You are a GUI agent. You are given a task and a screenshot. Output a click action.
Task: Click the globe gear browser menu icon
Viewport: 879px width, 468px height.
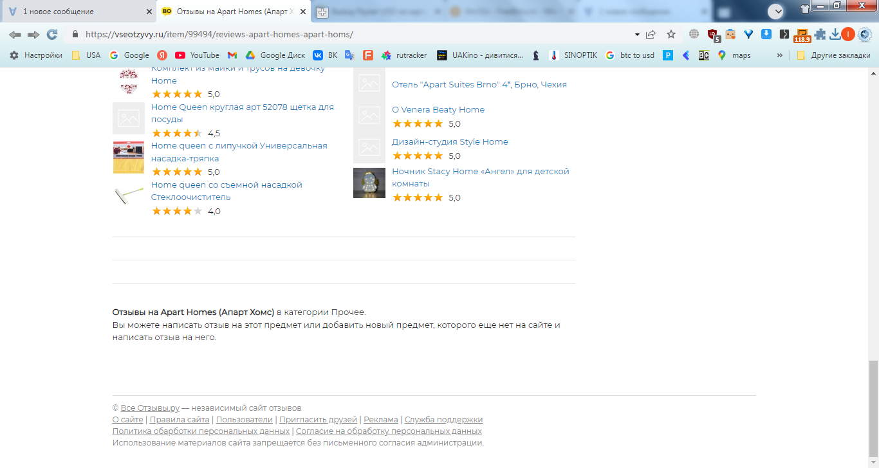(x=864, y=34)
